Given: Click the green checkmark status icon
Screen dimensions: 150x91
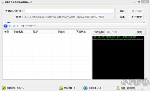Looking at the screenshot, I should tap(4, 88).
